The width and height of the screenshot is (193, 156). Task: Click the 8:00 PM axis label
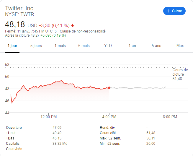pos(170,117)
